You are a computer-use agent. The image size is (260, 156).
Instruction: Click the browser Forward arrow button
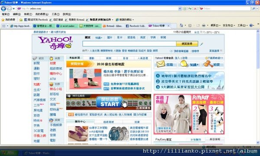9,9
